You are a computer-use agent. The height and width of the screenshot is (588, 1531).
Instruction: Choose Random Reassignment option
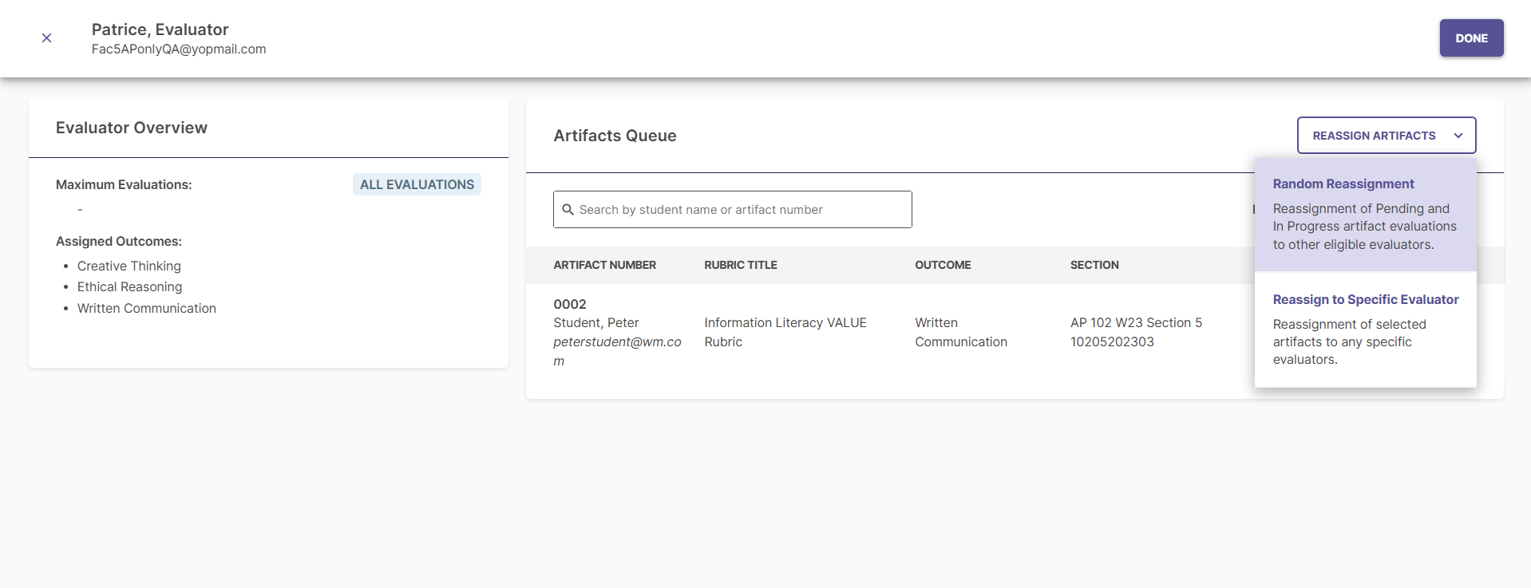coord(1366,214)
